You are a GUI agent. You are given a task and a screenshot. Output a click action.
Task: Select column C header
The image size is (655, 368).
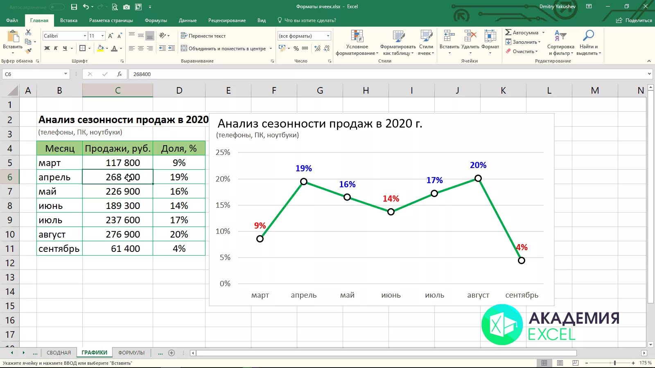click(117, 90)
